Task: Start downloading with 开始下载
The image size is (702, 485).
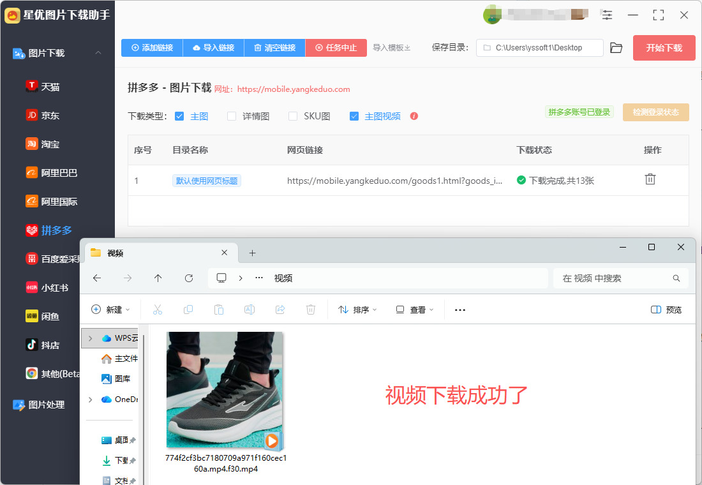Action: (664, 47)
